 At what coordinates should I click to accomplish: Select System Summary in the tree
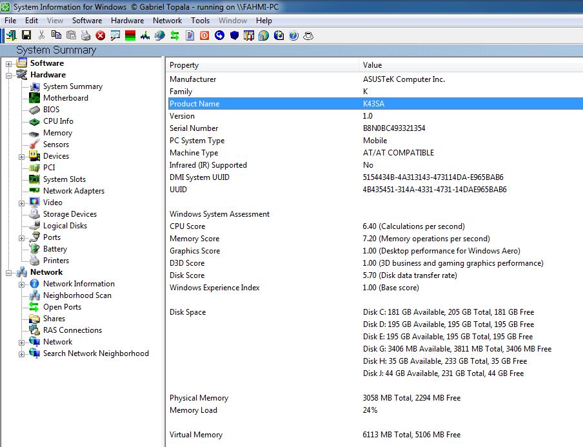tap(72, 86)
